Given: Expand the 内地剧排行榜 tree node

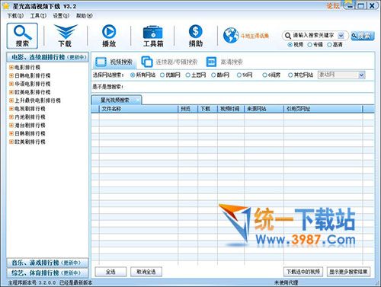Looking at the screenshot, I should coord(11,117).
